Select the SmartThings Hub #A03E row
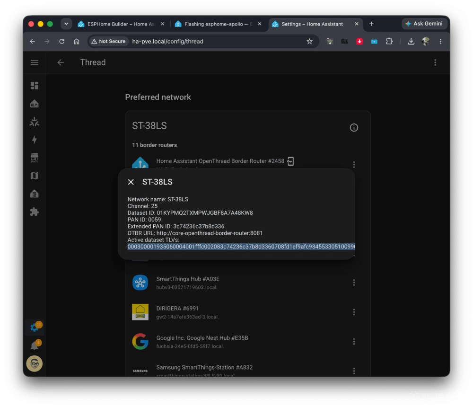 coord(247,283)
